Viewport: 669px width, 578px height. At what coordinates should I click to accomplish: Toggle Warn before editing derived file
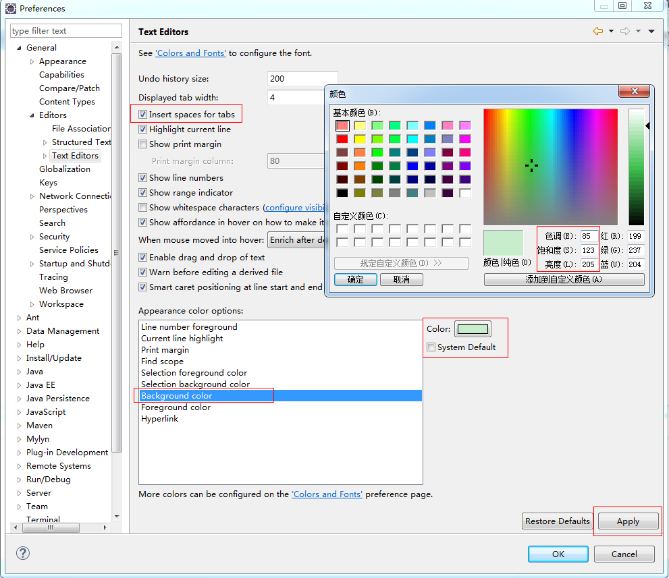pyautogui.click(x=143, y=272)
